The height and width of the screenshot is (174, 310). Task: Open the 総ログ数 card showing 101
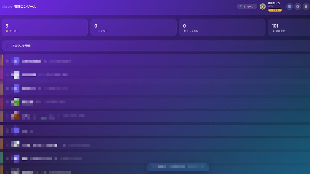(289, 27)
